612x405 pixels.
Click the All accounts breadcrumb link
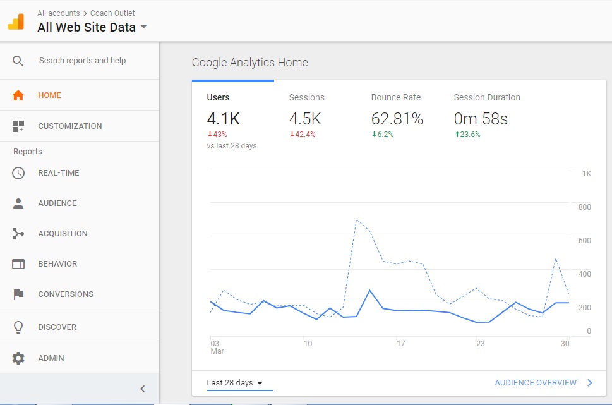(59, 13)
